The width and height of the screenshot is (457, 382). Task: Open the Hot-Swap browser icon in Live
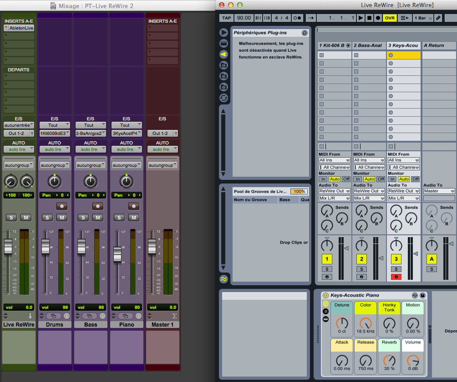coord(223,98)
